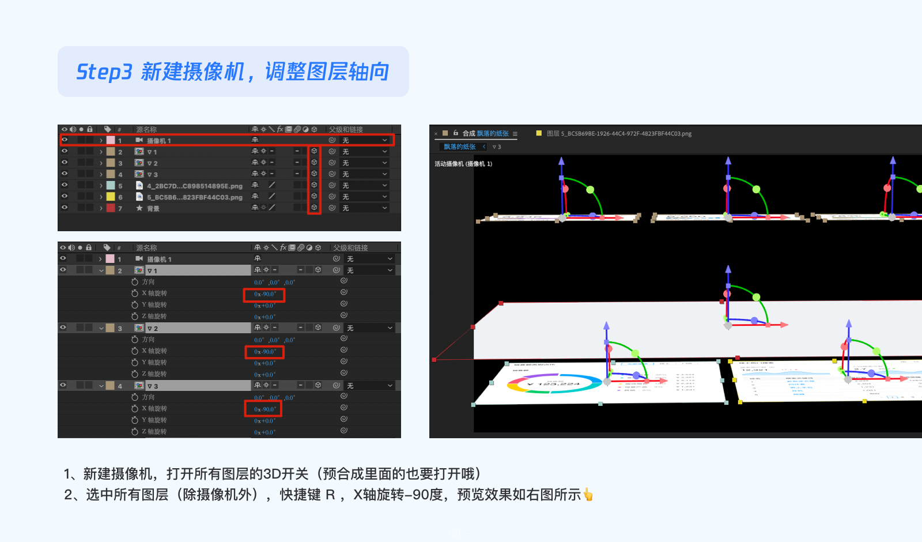This screenshot has width=922, height=542.
Task: Collapse layer 3 (▽ 2) in the expanded-properties timeline
Action: click(101, 328)
